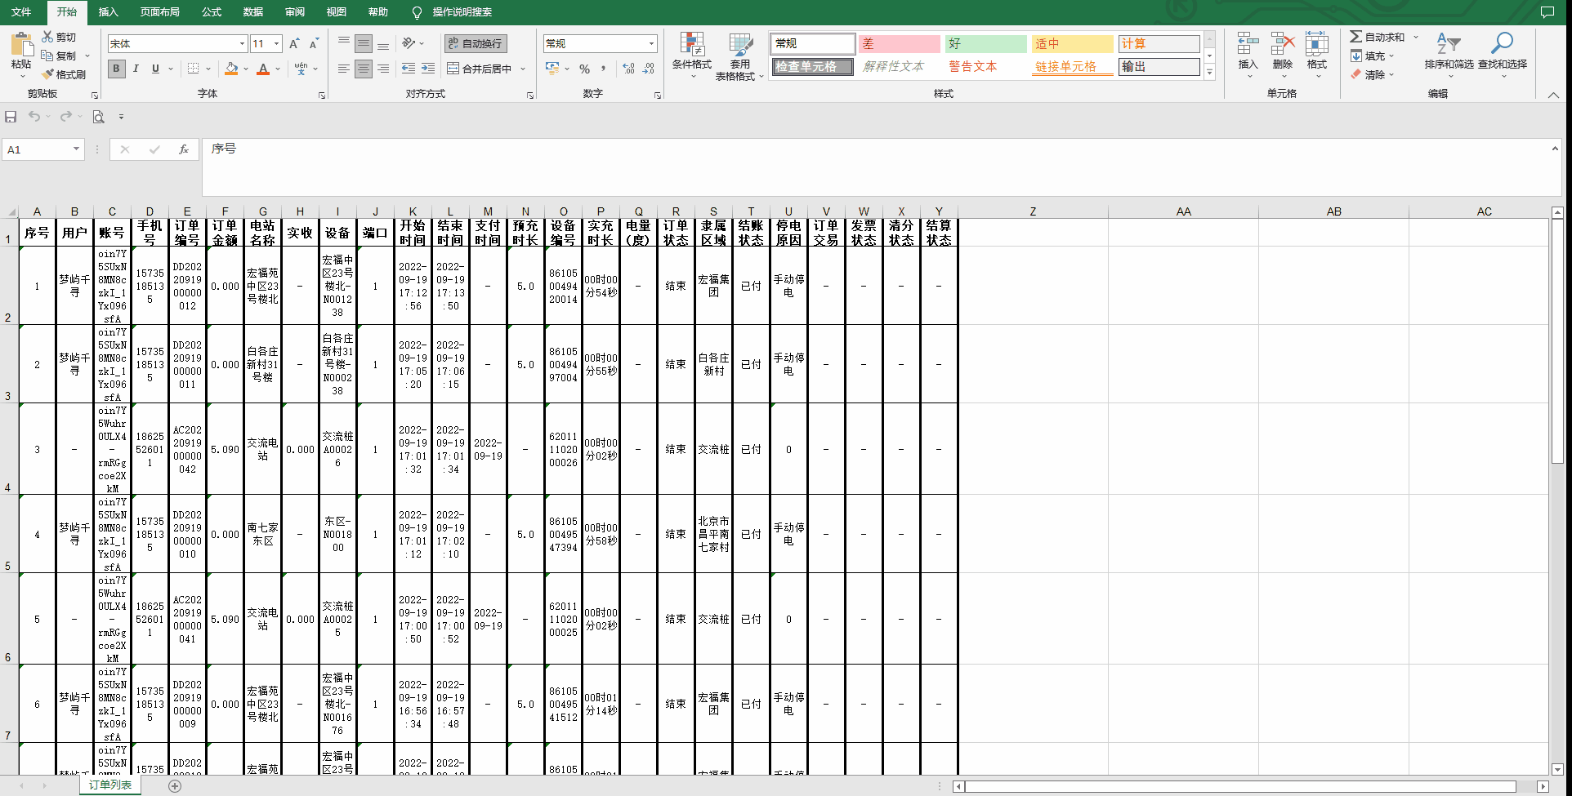Decrease font size with the smaller A
This screenshot has width=1572, height=796.
pos(314,43)
